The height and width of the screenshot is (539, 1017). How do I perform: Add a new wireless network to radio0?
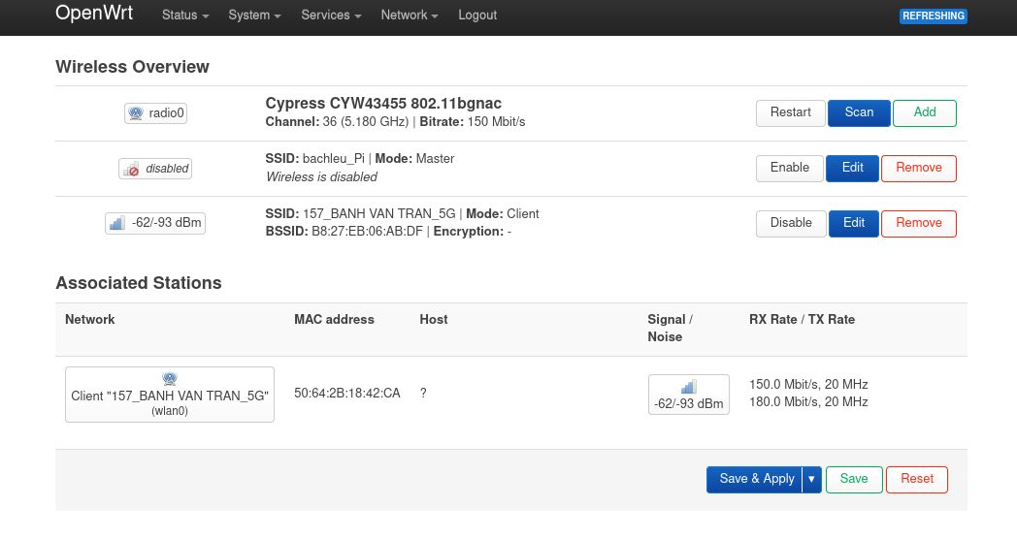pos(924,113)
